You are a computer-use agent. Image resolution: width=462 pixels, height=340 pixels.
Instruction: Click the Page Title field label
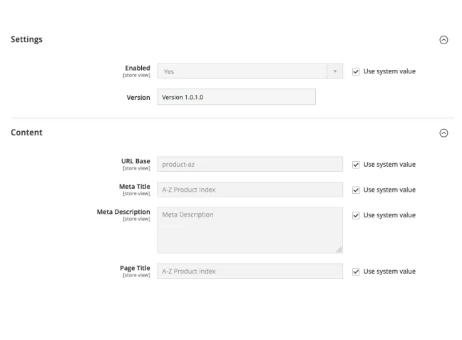coord(135,268)
